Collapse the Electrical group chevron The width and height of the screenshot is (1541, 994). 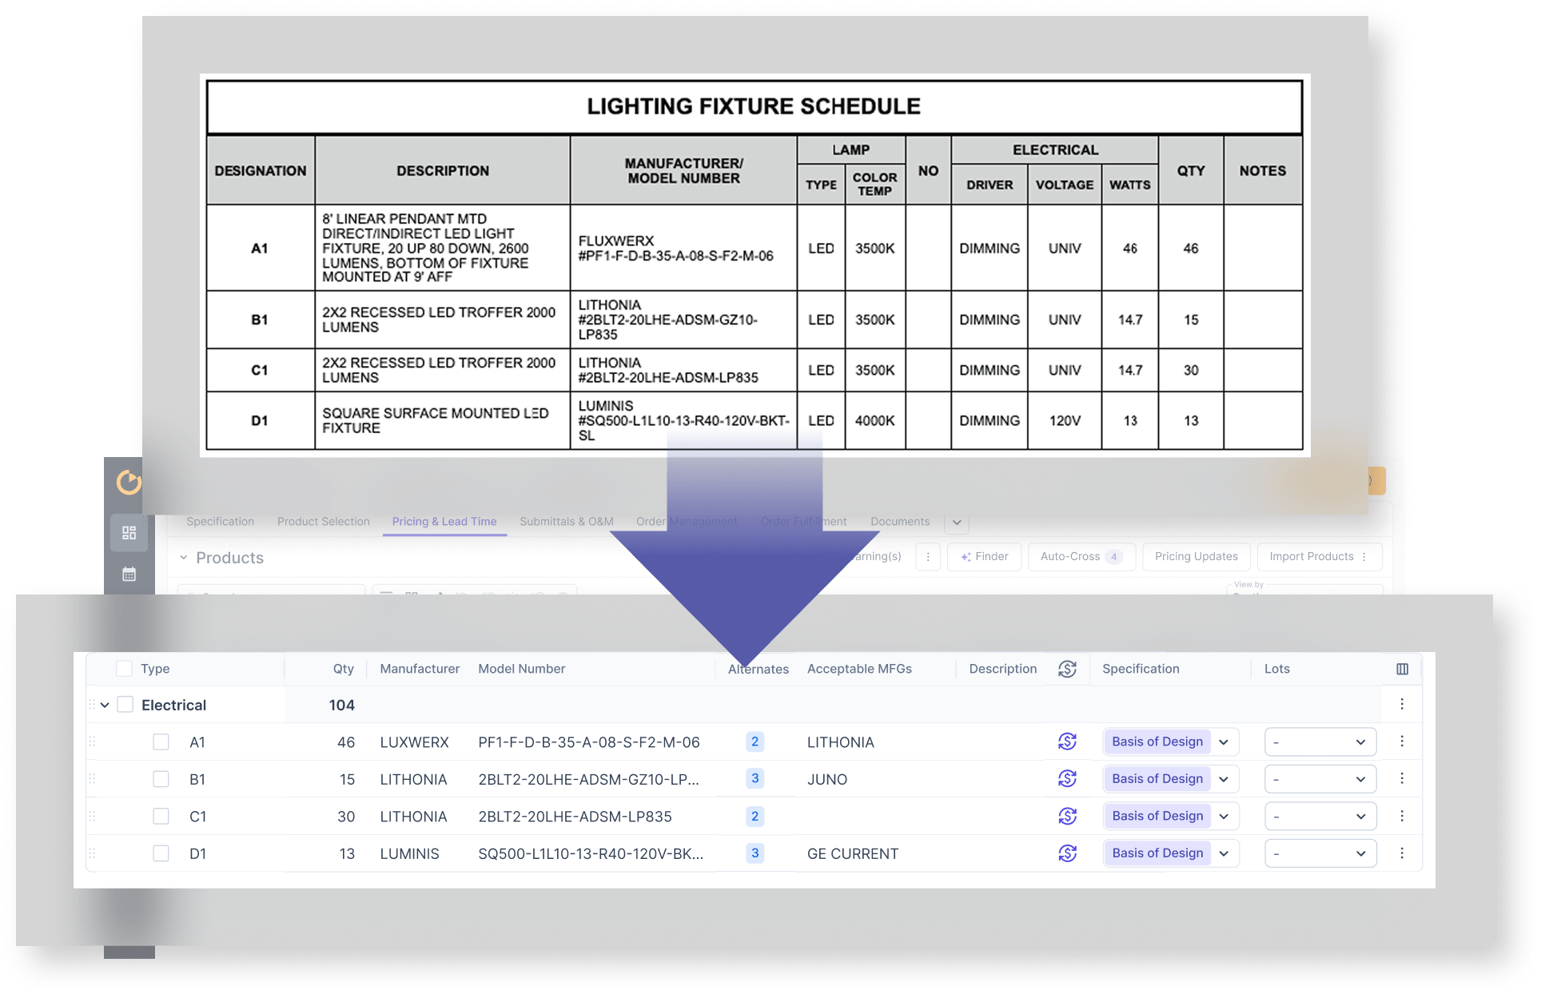(x=105, y=705)
